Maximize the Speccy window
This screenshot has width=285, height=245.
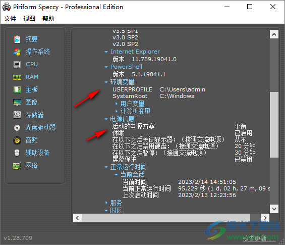250,7
